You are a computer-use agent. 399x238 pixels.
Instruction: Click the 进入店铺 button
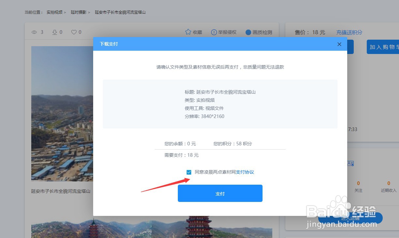[x=350, y=218]
